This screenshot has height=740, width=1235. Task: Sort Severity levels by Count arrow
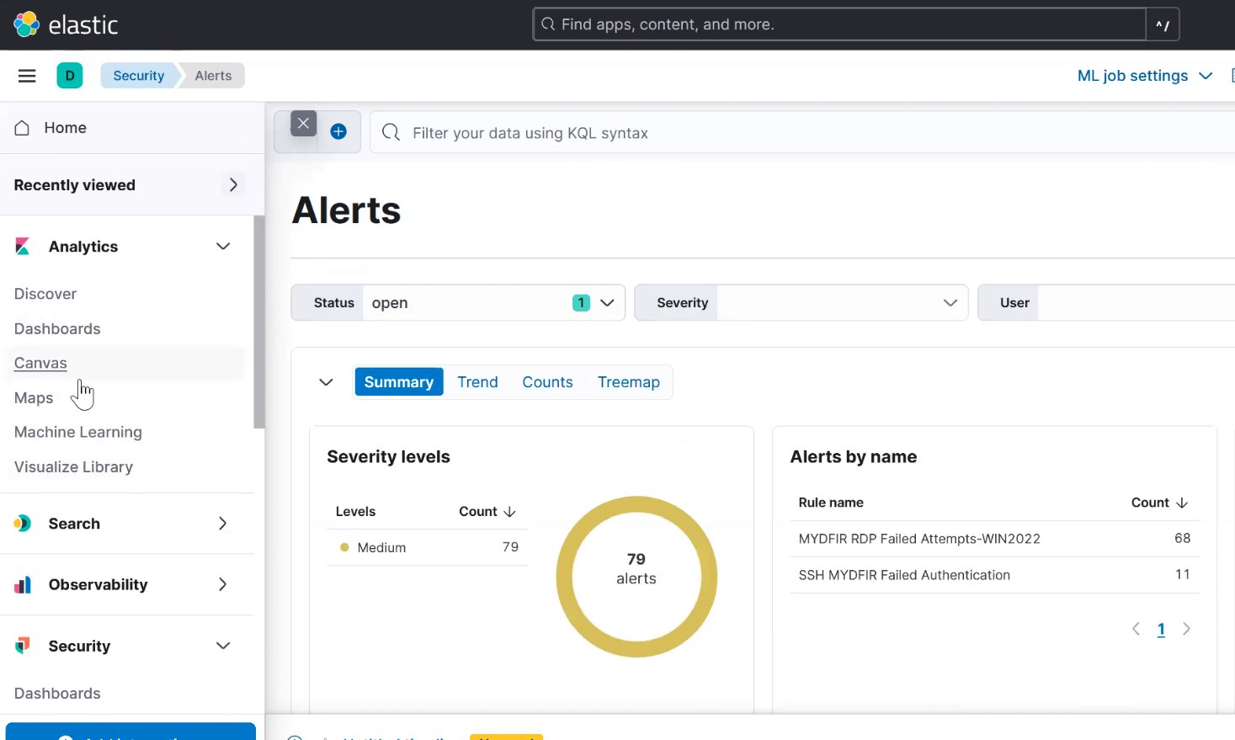[x=509, y=512]
